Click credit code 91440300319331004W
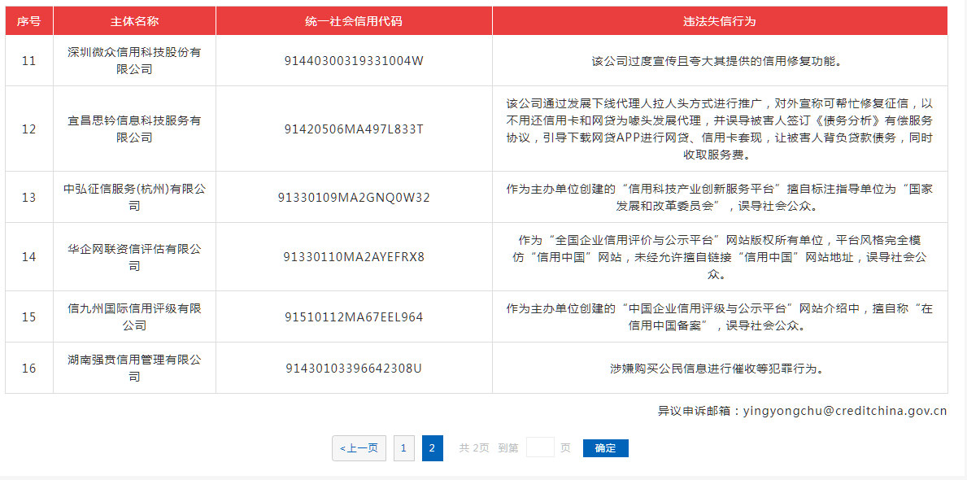967x480 pixels. 354,61
